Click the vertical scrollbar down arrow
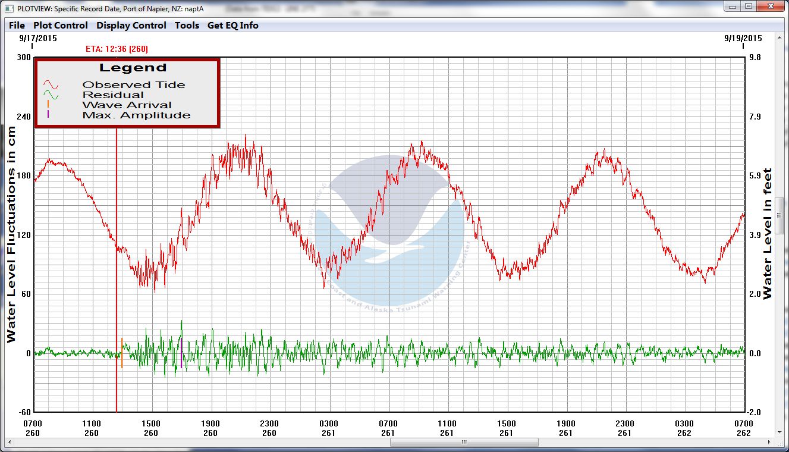This screenshot has width=789, height=452. pos(779,432)
